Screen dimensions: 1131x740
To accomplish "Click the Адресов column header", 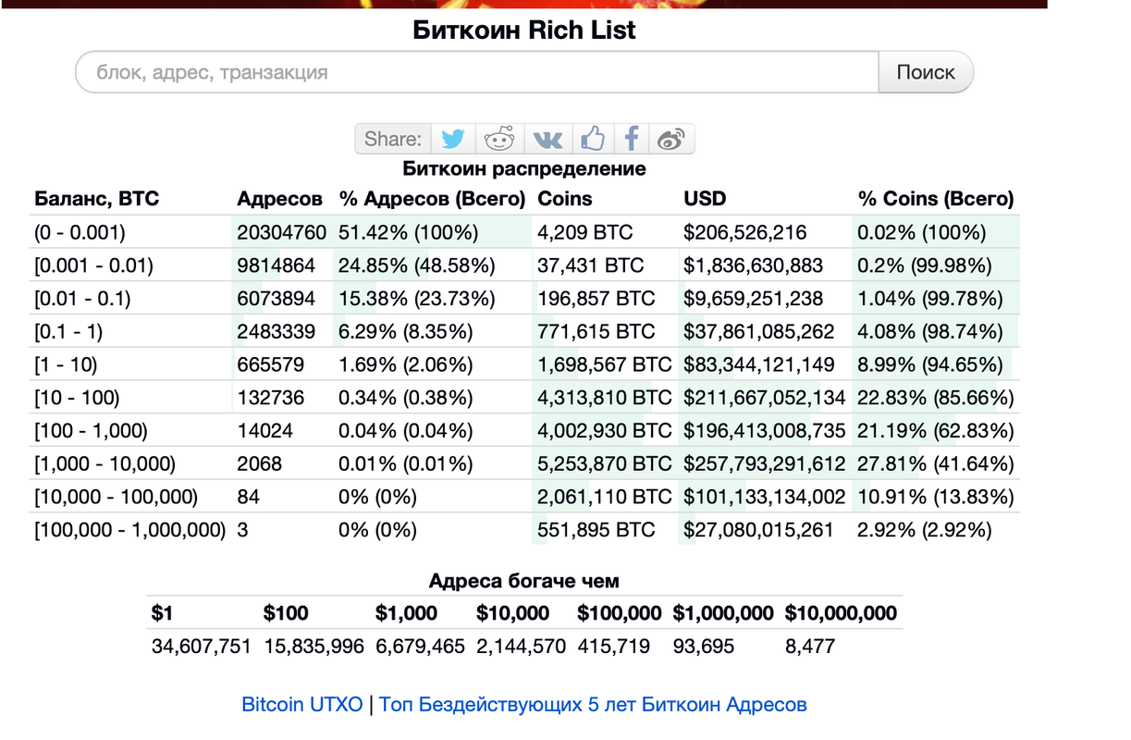I will click(280, 199).
